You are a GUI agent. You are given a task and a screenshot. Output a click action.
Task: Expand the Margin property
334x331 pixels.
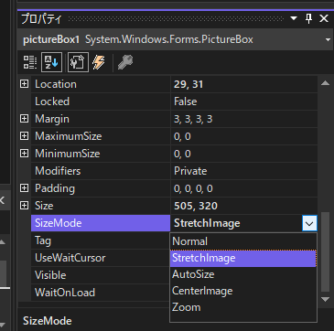pos(24,119)
